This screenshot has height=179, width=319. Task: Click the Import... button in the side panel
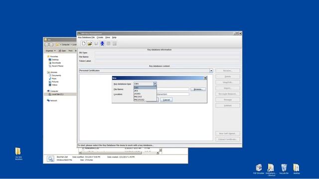228,88
